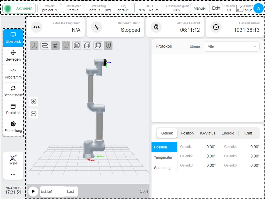The height and width of the screenshot is (199, 265).
Task: Open the Installieren Vertikal setting
Action: pos(74,8)
